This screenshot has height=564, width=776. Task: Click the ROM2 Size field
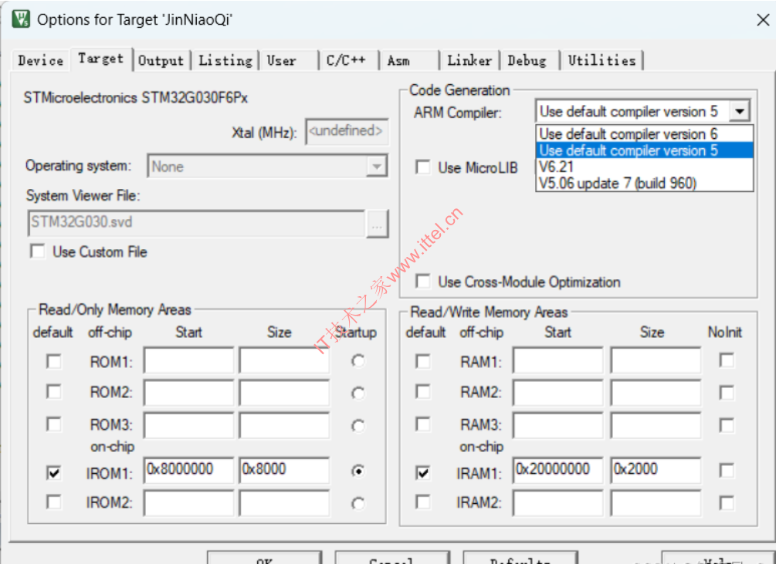[284, 393]
